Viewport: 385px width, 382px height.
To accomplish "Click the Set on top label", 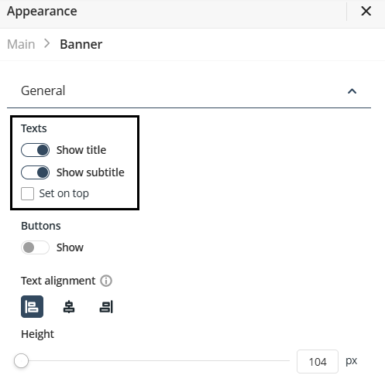I will pyautogui.click(x=64, y=193).
